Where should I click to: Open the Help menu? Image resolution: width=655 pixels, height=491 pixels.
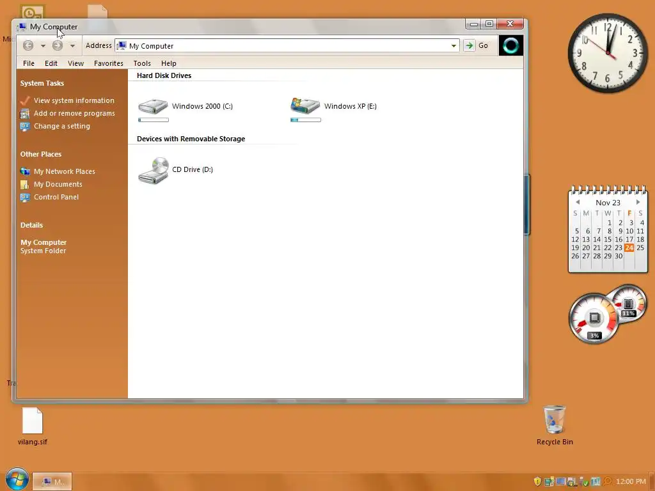click(x=169, y=63)
